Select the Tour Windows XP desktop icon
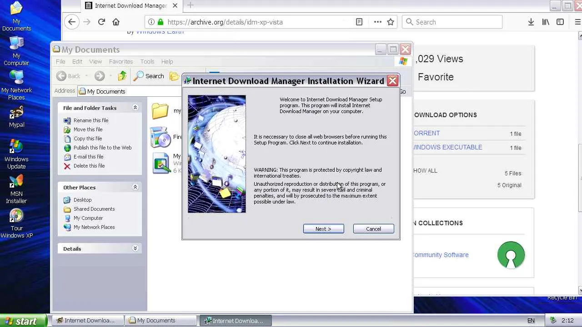582x327 pixels. pyautogui.click(x=16, y=223)
